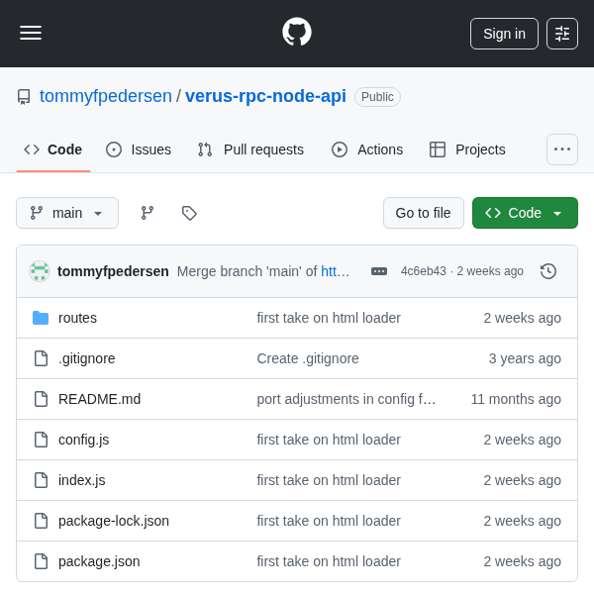Open commit 4c6eb43 hash link

click(423, 271)
